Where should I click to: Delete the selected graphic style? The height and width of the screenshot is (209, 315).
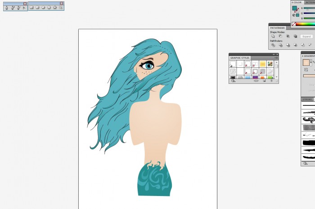coord(271,81)
